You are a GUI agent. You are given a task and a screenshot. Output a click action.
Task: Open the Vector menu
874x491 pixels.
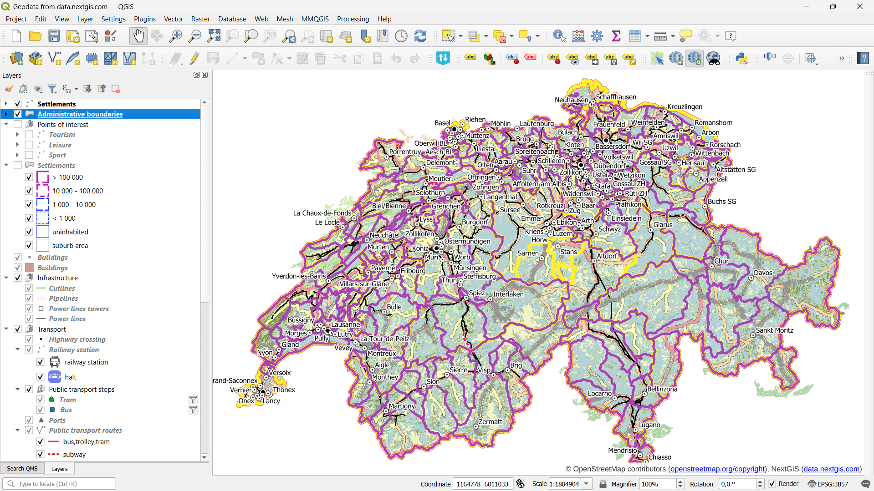point(173,19)
